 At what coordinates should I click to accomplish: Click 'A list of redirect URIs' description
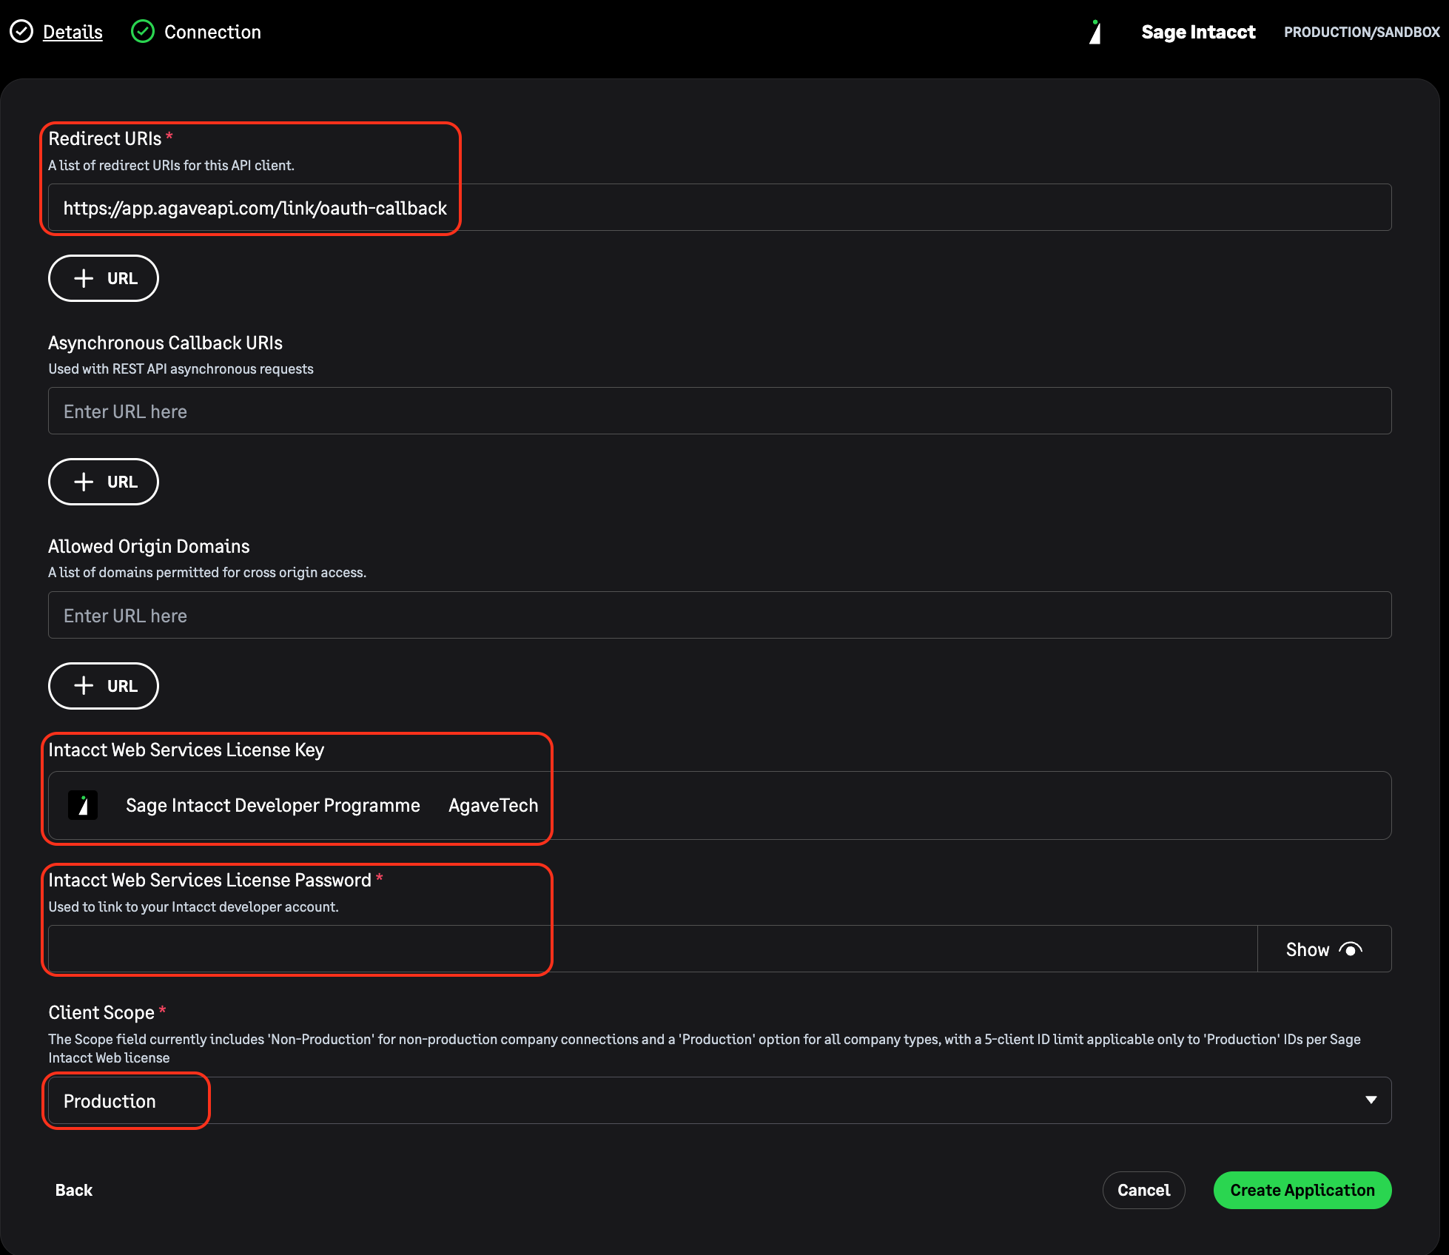pos(172,165)
